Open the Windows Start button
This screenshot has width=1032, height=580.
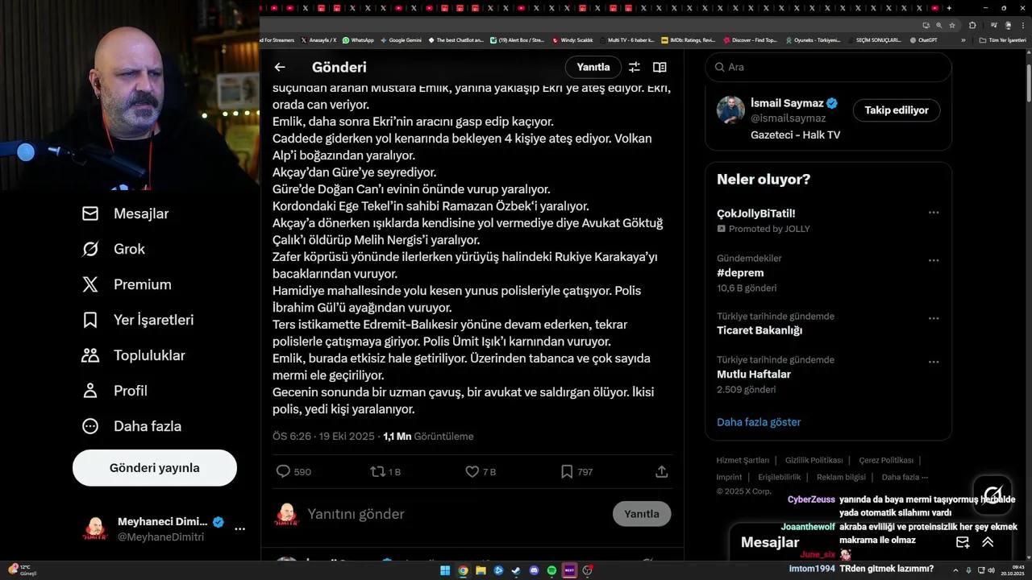445,570
